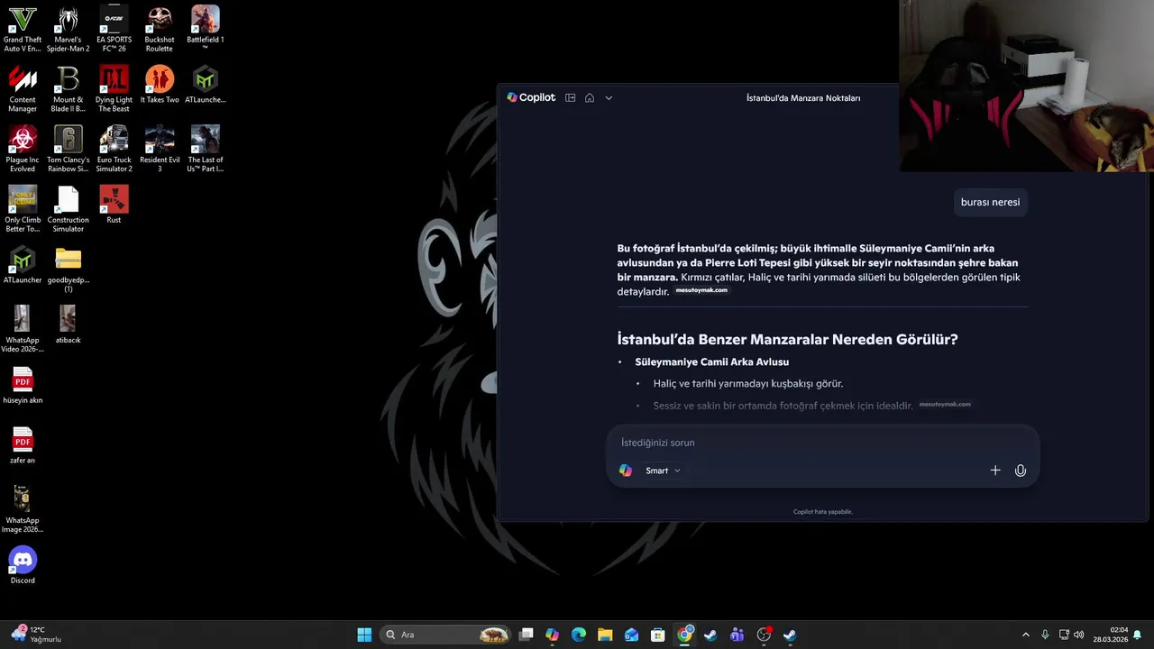The image size is (1154, 649).
Task: Switch to Google Chrome on the taskbar
Action: pyautogui.click(x=685, y=635)
